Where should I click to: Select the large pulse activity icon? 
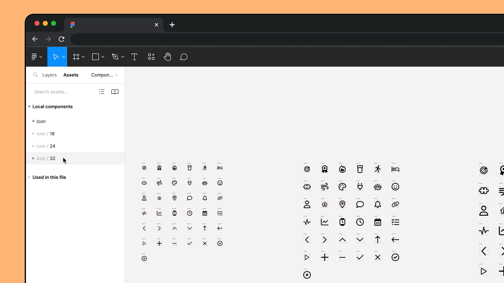tap(484, 231)
